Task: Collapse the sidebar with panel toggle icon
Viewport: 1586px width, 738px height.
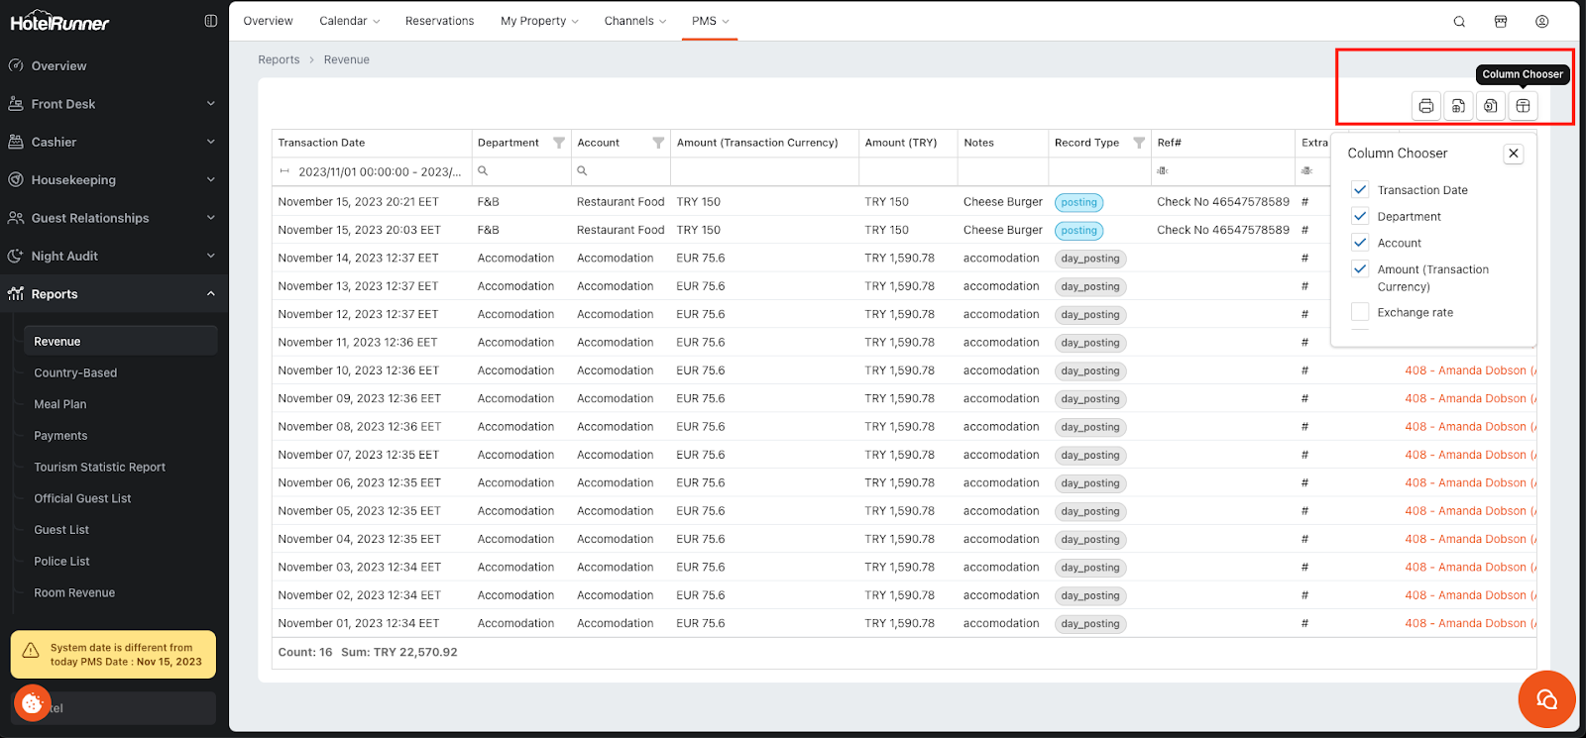Action: coord(211,21)
